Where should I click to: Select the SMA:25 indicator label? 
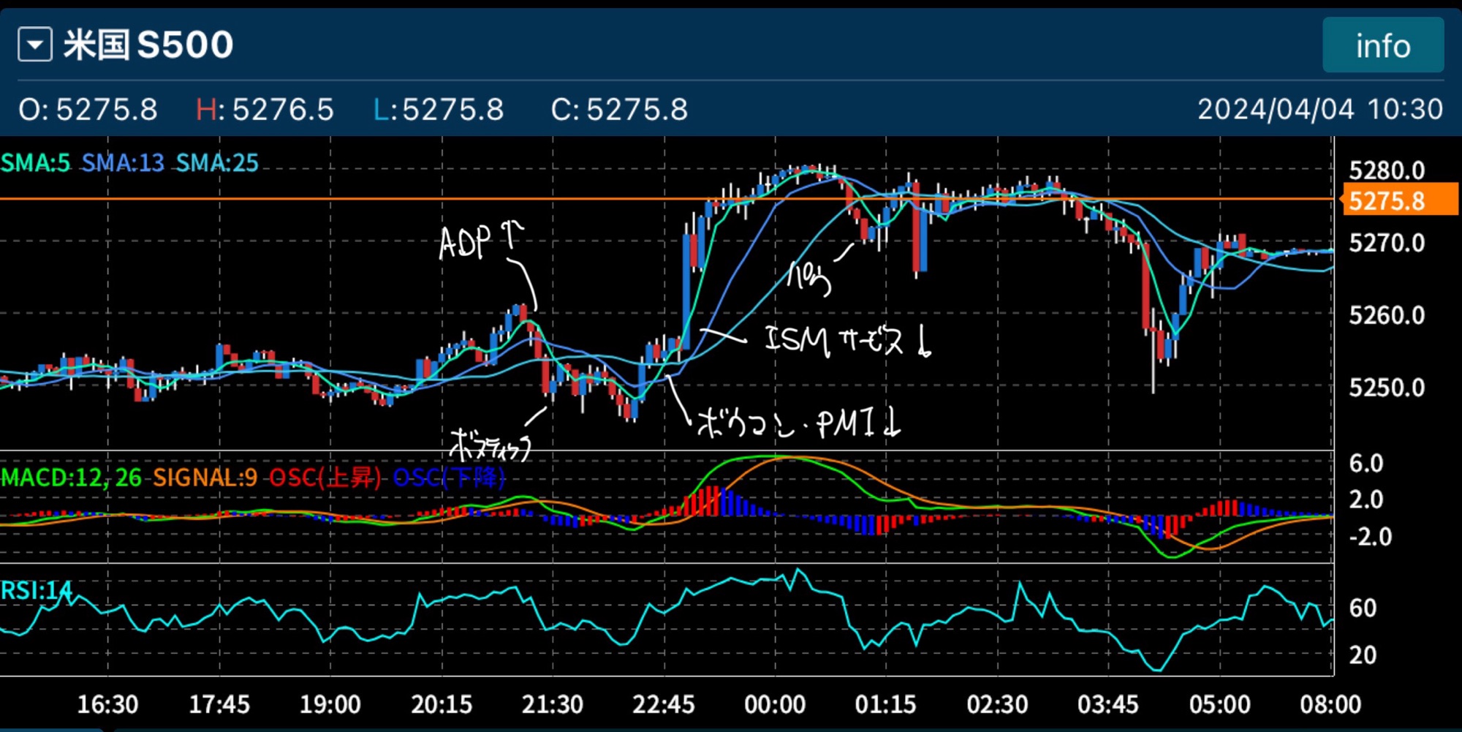pyautogui.click(x=217, y=162)
